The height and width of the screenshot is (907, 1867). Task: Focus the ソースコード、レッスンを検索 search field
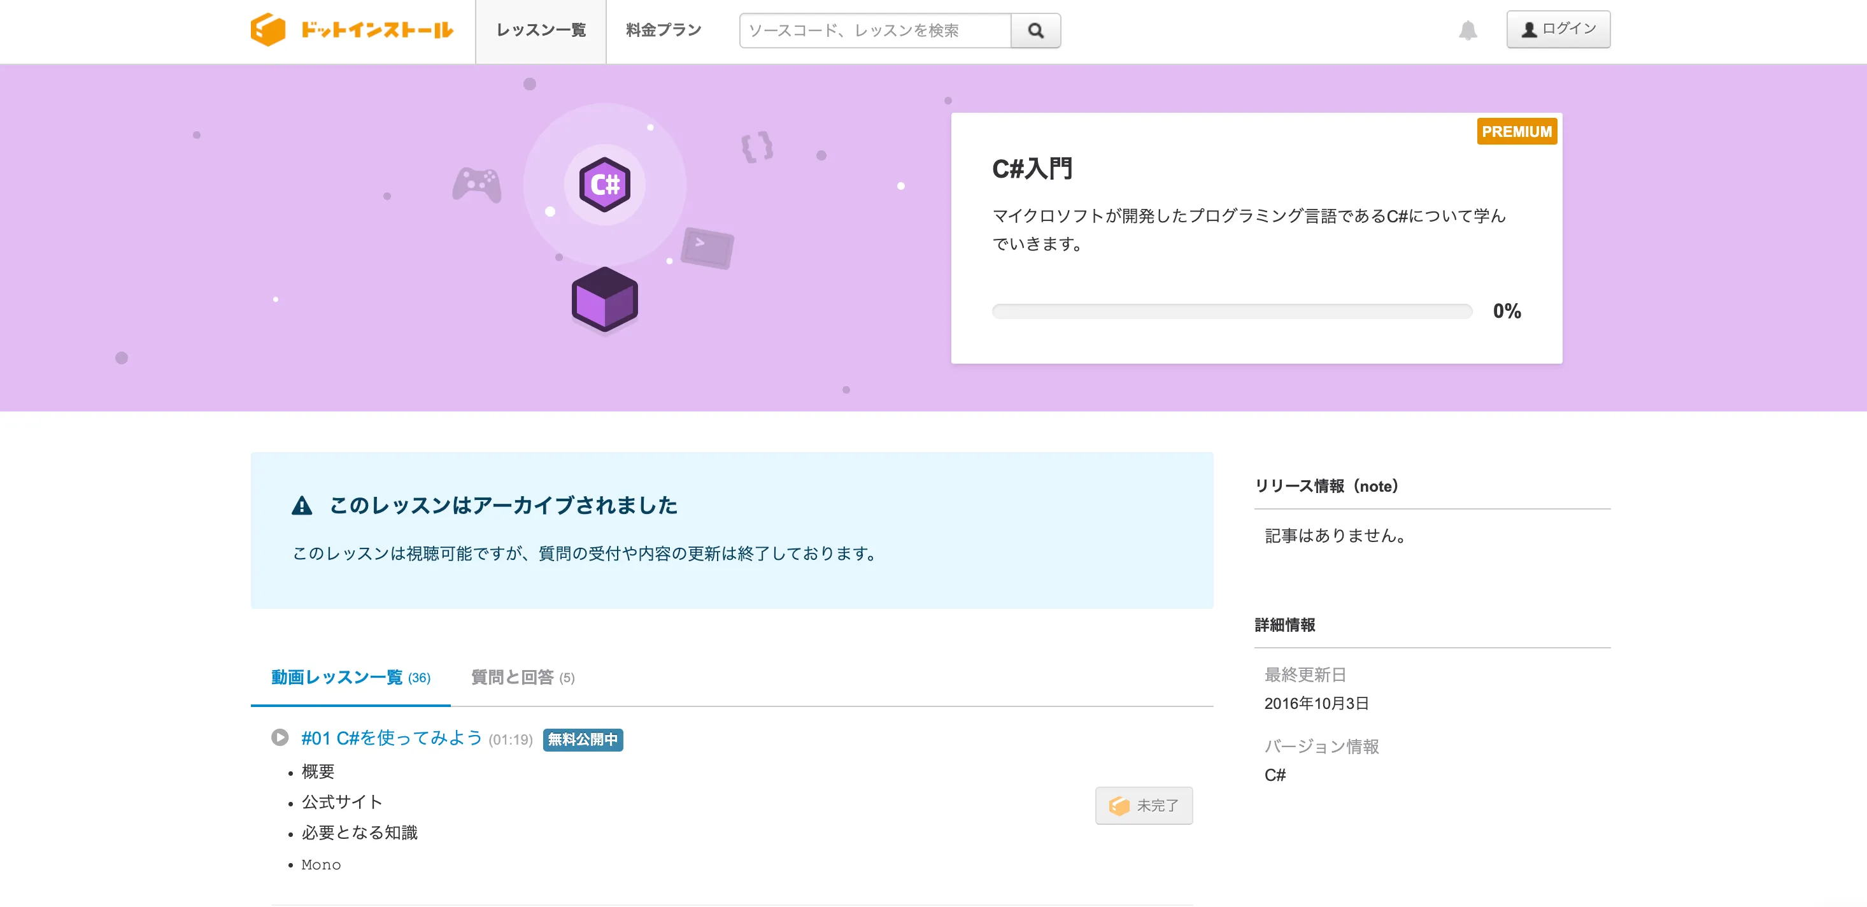[x=875, y=31]
